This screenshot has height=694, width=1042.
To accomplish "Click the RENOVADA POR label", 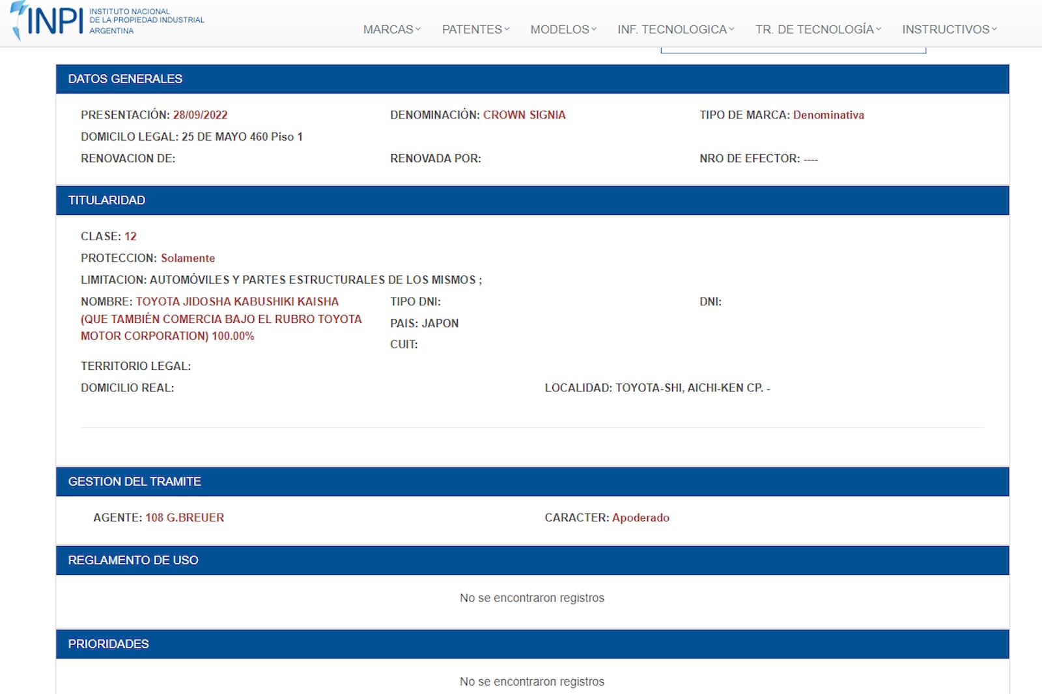I will (436, 158).
